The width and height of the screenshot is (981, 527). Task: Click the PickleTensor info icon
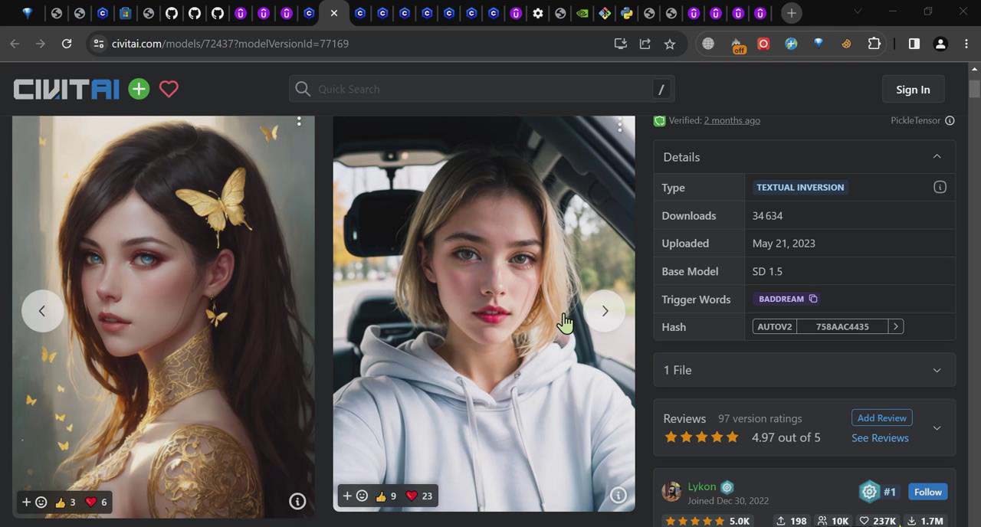click(x=950, y=120)
